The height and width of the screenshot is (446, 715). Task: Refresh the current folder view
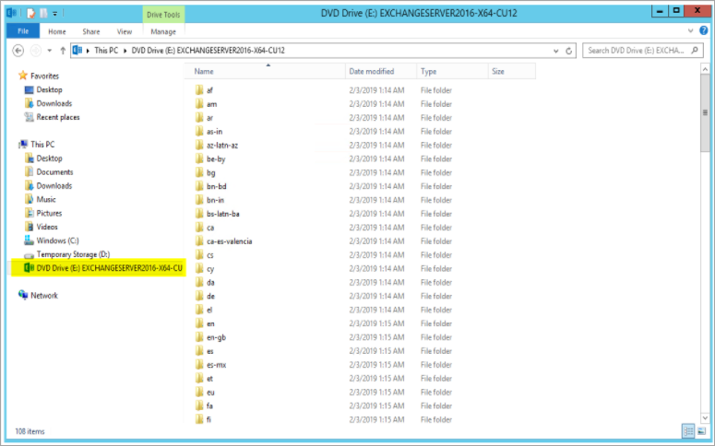[x=570, y=50]
